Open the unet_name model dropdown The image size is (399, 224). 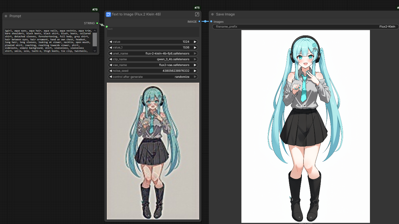point(153,54)
